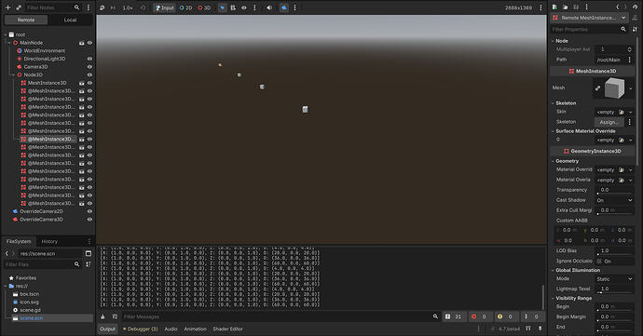Toggle visibility of OverrideCamera2D
Screen dimensions: 643x336
click(x=89, y=211)
